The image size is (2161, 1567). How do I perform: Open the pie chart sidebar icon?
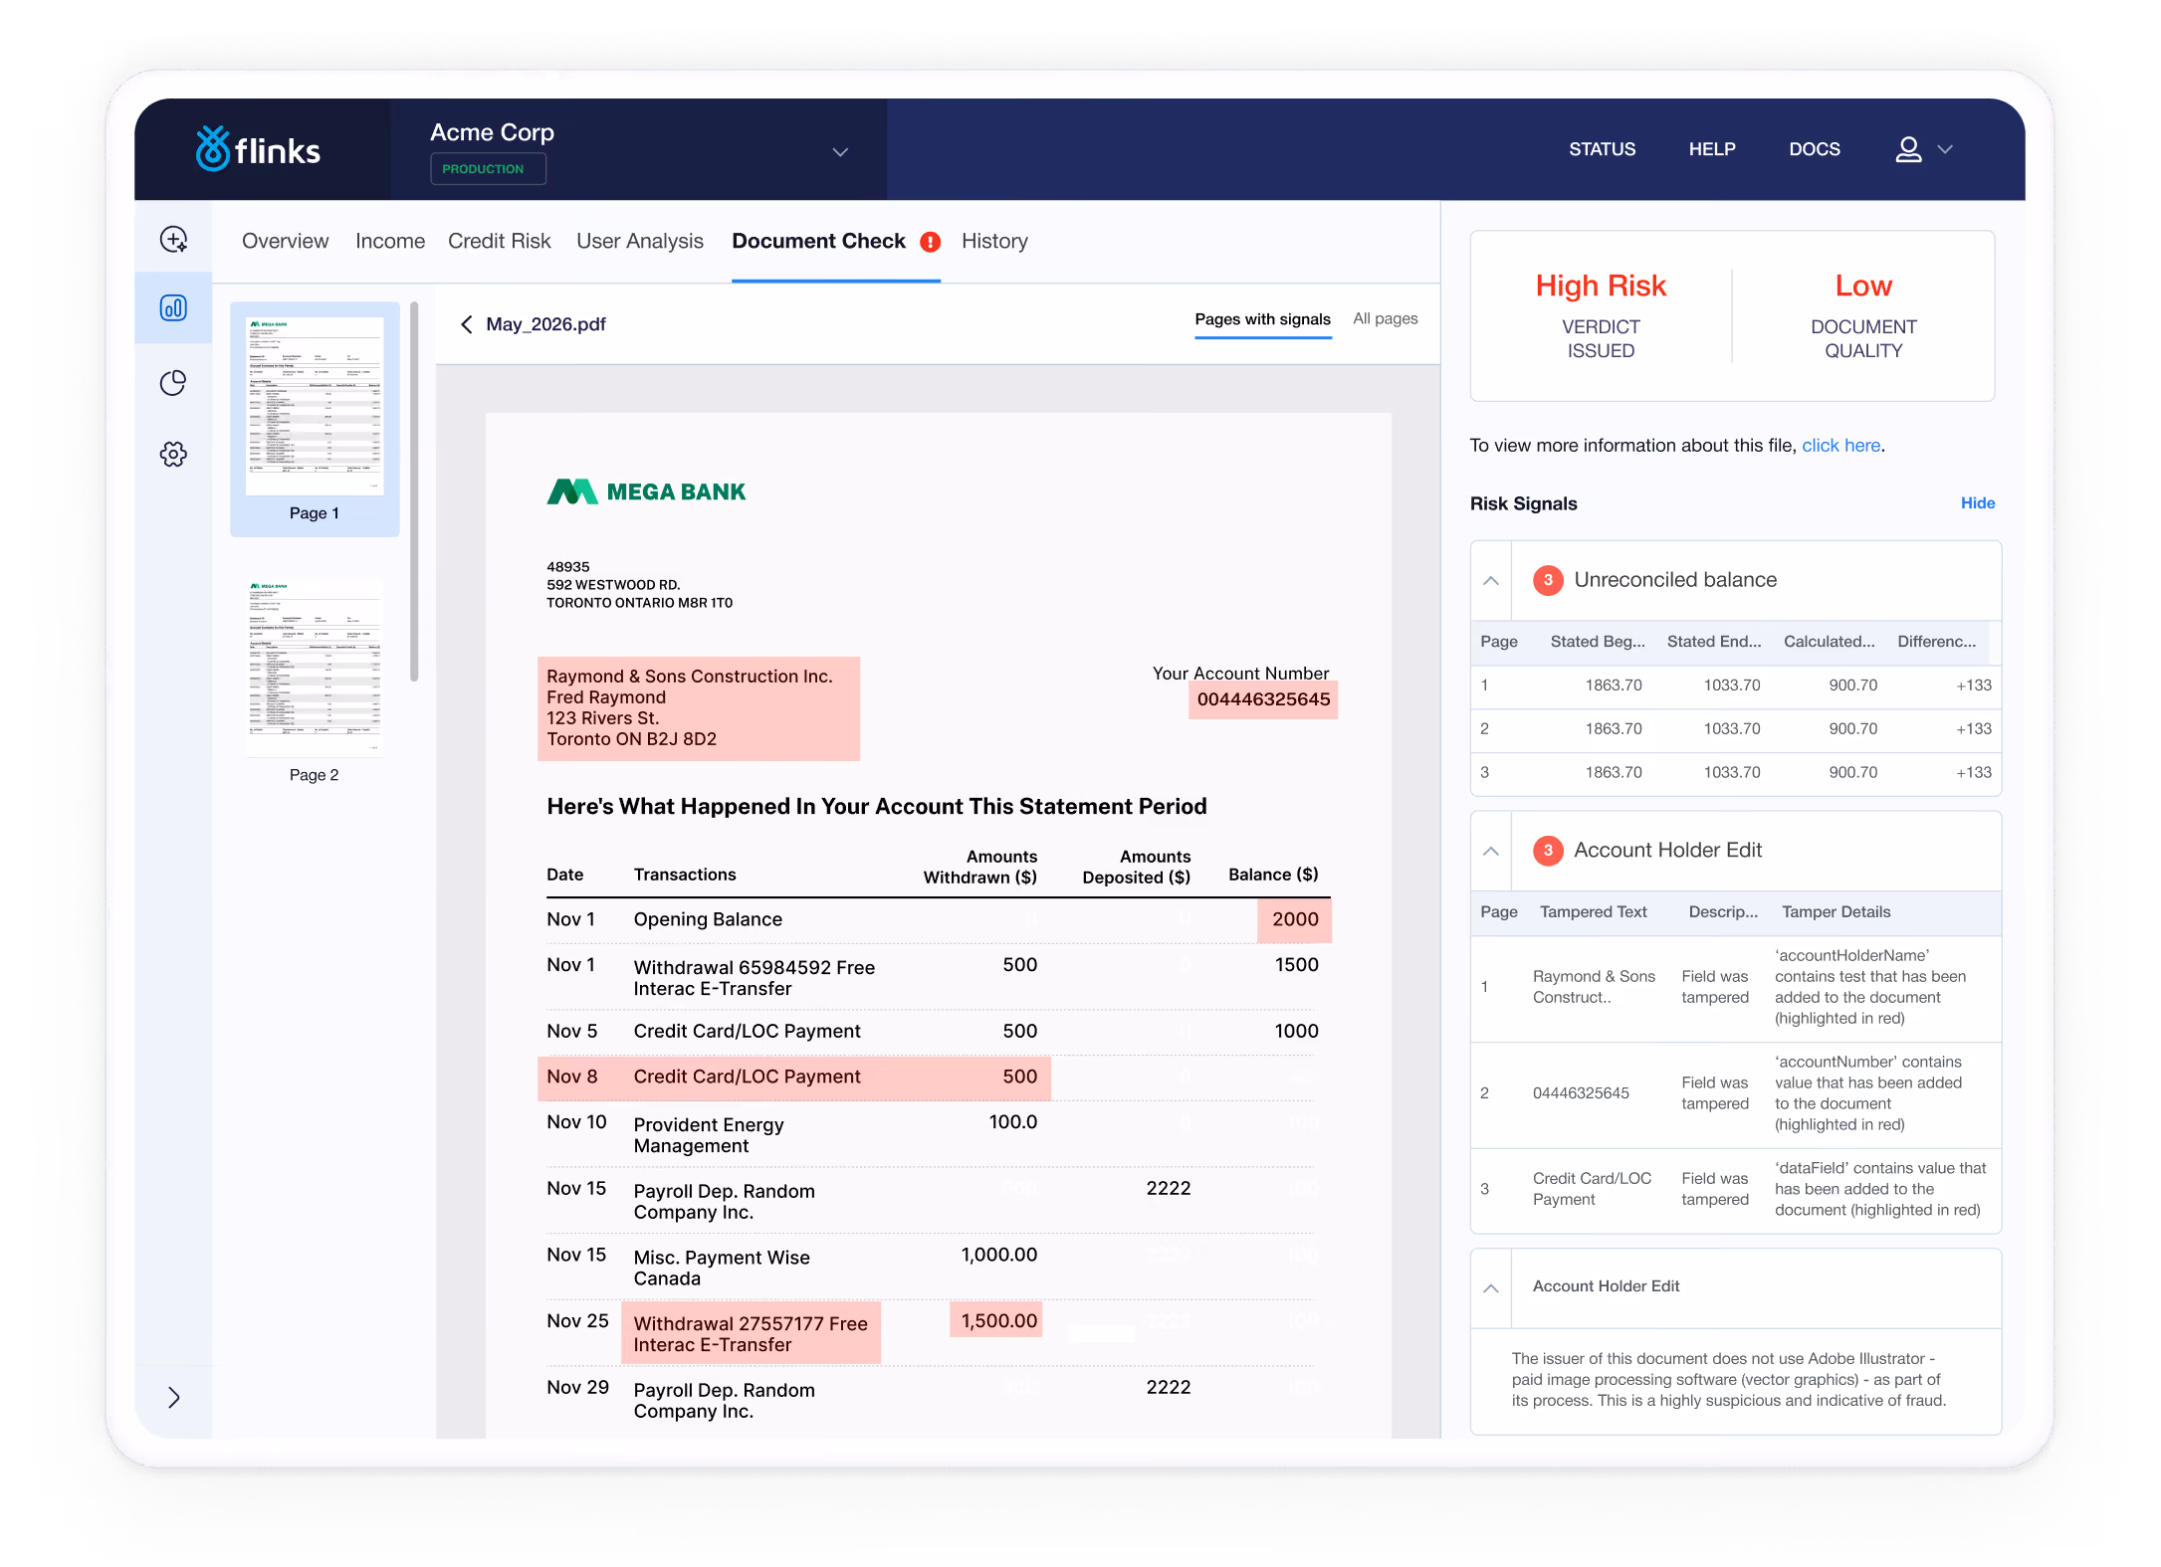[173, 383]
